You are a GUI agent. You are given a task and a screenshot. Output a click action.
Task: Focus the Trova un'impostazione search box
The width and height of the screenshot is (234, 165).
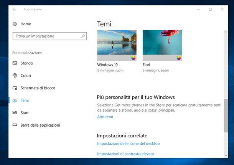[50, 36]
